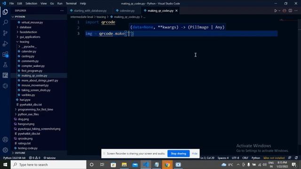Image resolution: width=301 pixels, height=169 pixels.
Task: Open the Selection menu
Action: pos(31,3)
